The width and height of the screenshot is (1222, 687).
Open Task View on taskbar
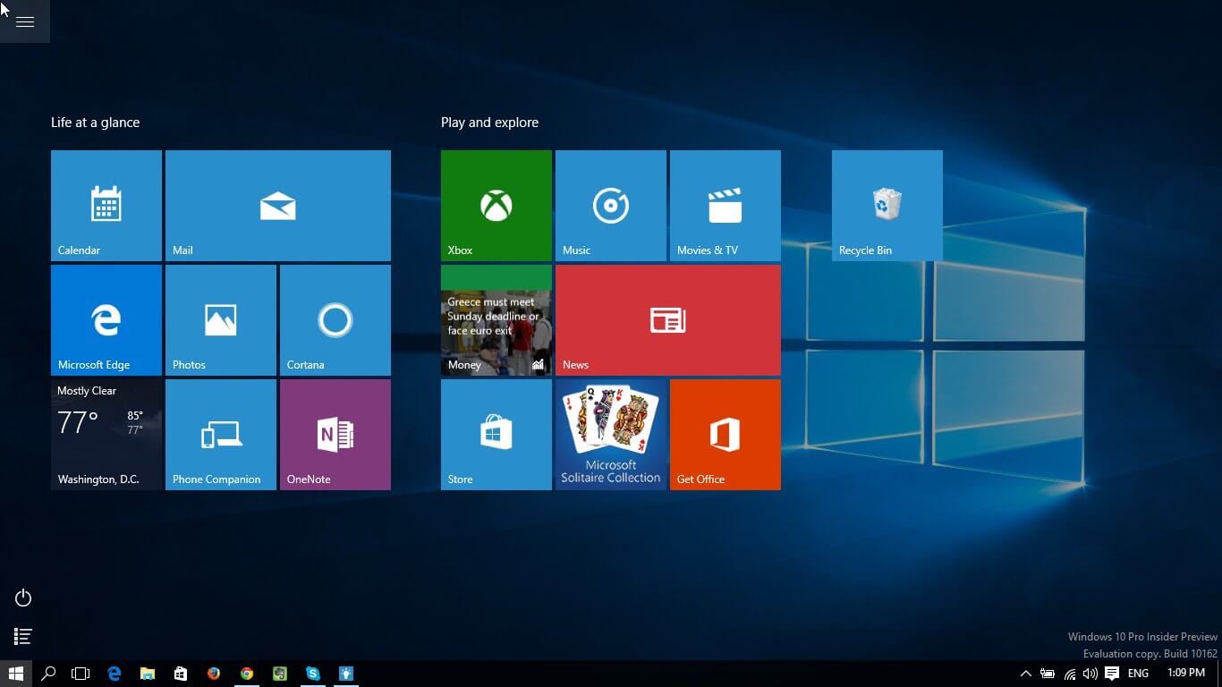point(81,674)
